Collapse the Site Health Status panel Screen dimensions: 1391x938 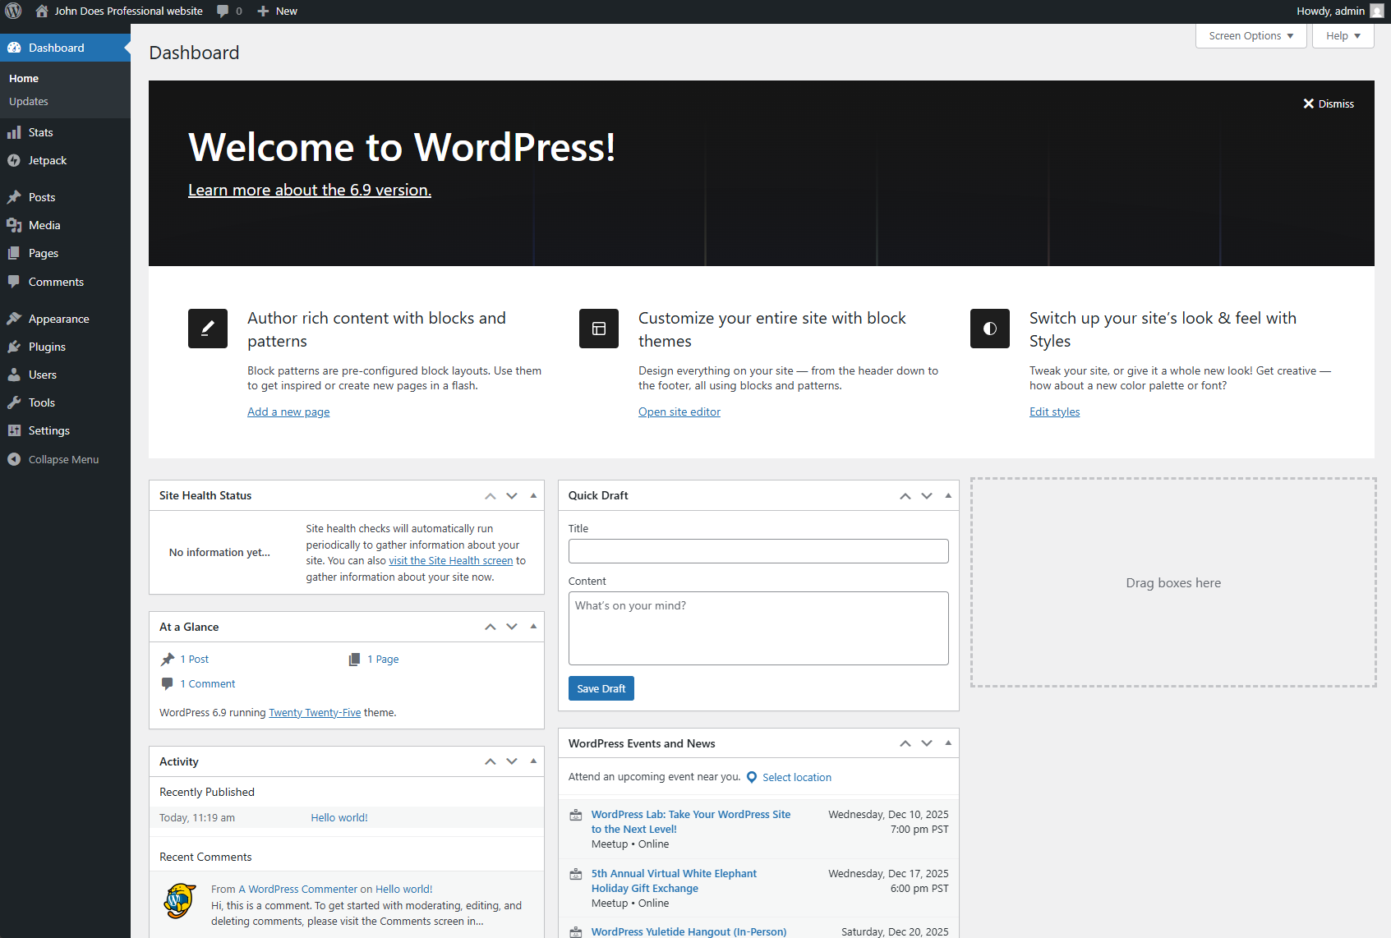(x=533, y=495)
